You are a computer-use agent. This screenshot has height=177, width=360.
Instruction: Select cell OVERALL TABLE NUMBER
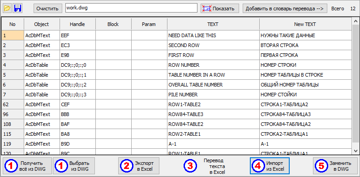(x=213, y=85)
